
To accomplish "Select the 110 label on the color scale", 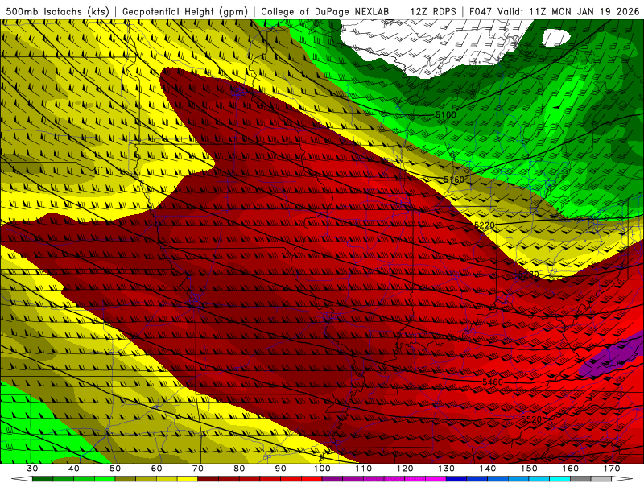I will point(364,469).
